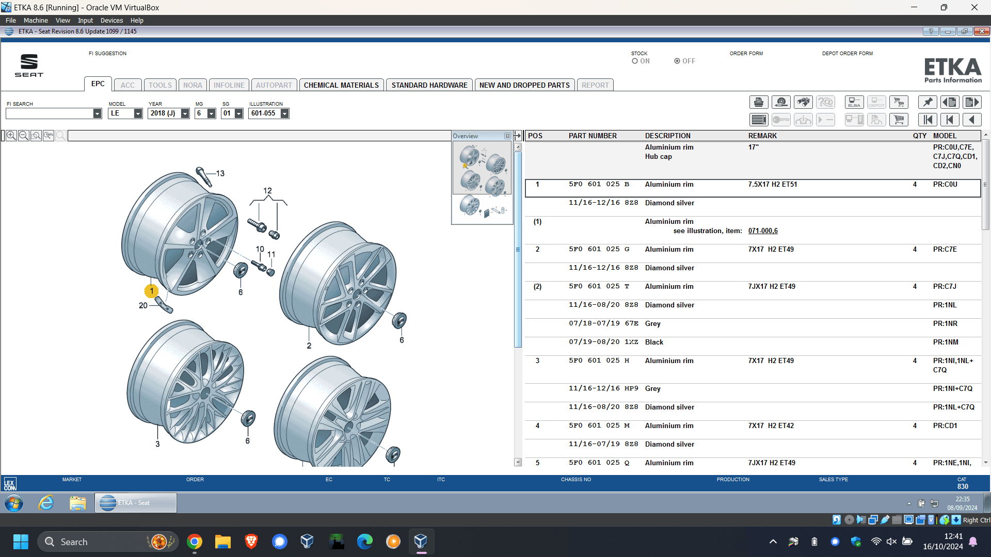
Task: Jump to first main group icon
Action: [928, 120]
